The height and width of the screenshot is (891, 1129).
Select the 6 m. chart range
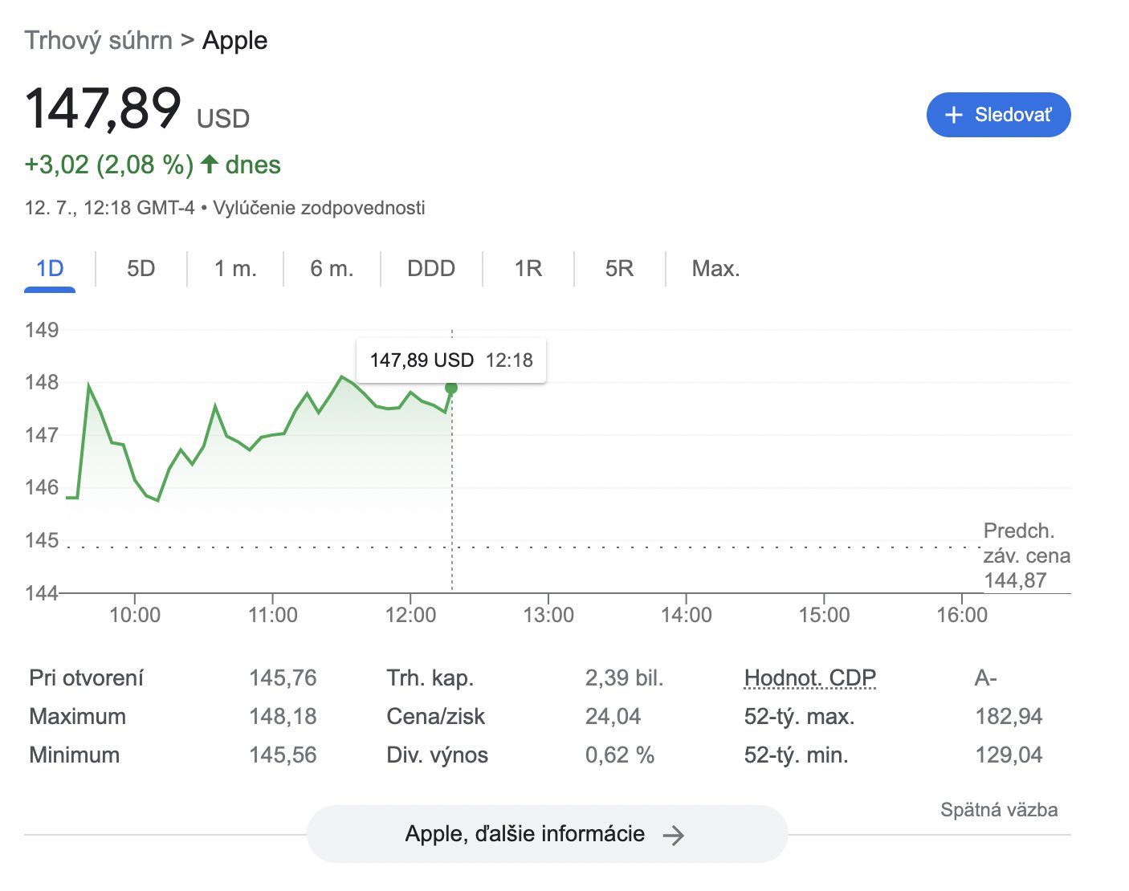point(332,268)
